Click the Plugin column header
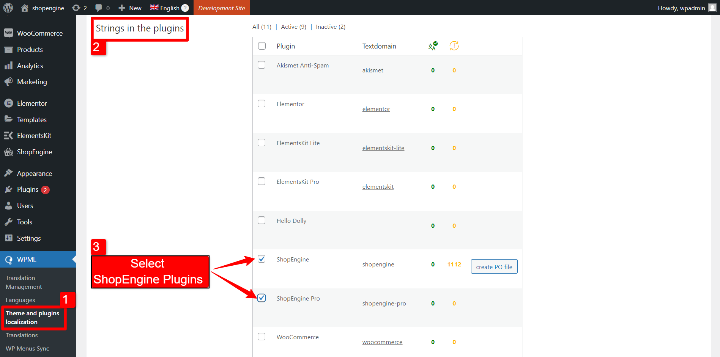 286,46
